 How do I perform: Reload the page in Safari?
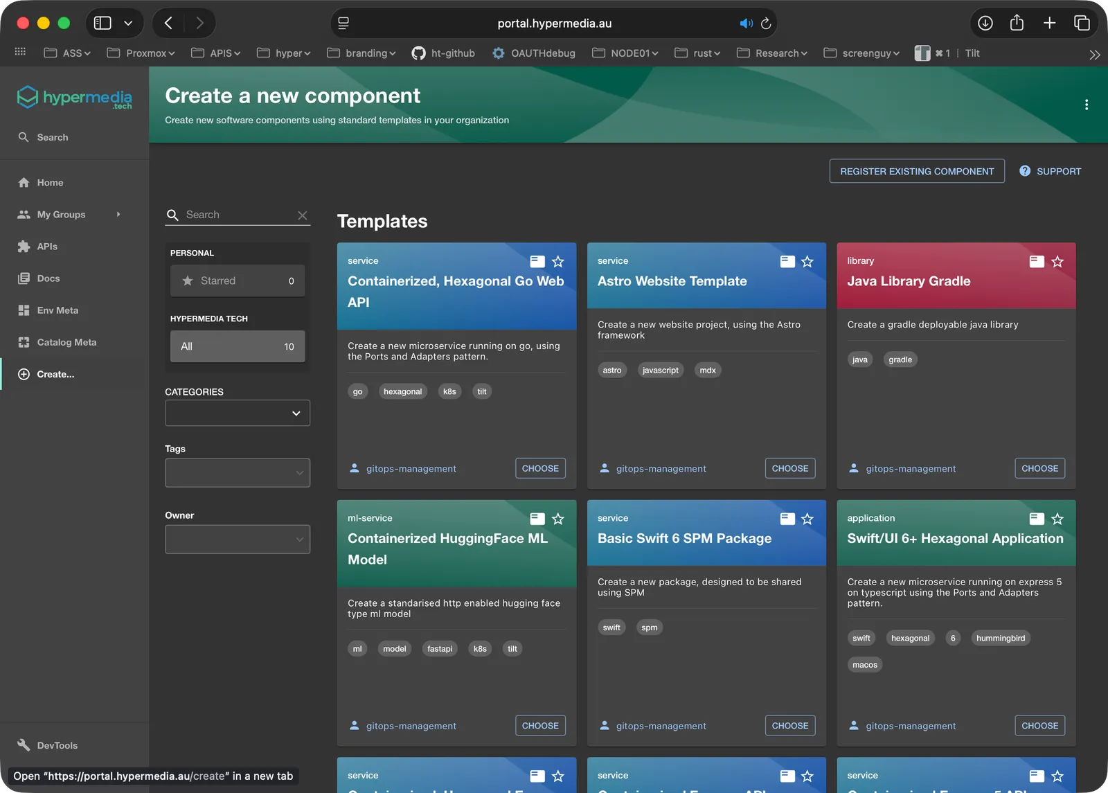pos(766,24)
